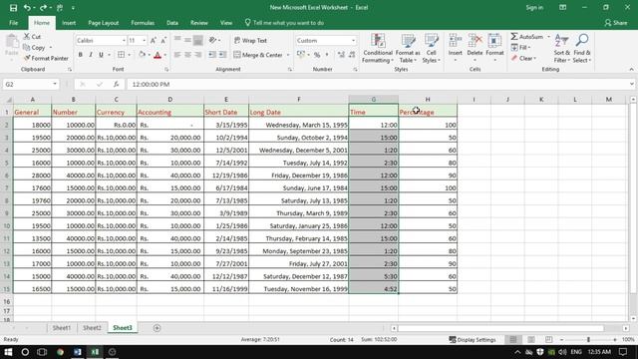The width and height of the screenshot is (638, 359).
Task: Apply the Borders button
Action: (x=121, y=55)
